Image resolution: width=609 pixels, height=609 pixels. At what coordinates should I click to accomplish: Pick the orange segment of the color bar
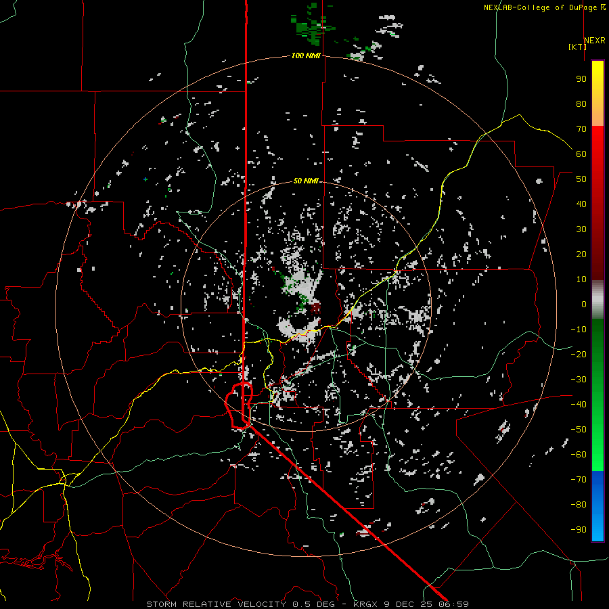597,112
